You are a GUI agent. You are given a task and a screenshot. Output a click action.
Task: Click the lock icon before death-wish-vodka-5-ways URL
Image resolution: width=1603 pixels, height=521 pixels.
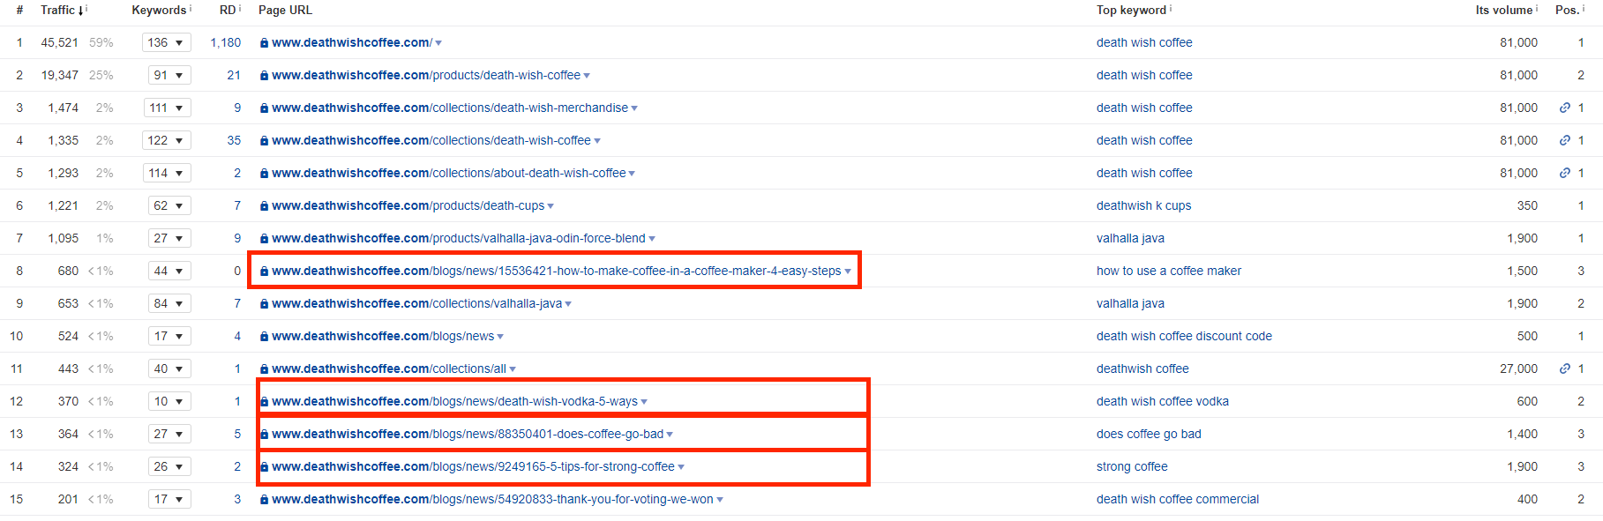click(x=264, y=401)
